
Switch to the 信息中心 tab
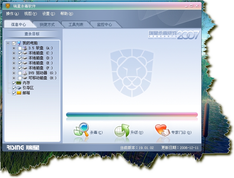pyautogui.click(x=18, y=24)
